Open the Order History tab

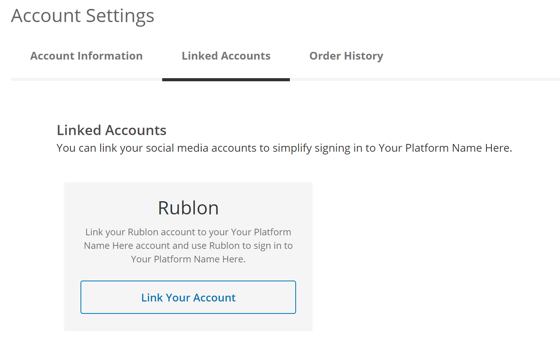point(346,56)
